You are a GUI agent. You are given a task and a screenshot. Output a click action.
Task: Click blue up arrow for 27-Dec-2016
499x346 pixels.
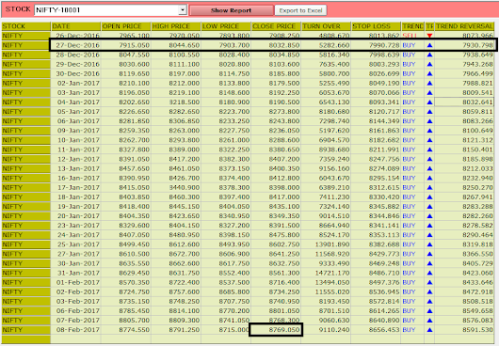429,45
